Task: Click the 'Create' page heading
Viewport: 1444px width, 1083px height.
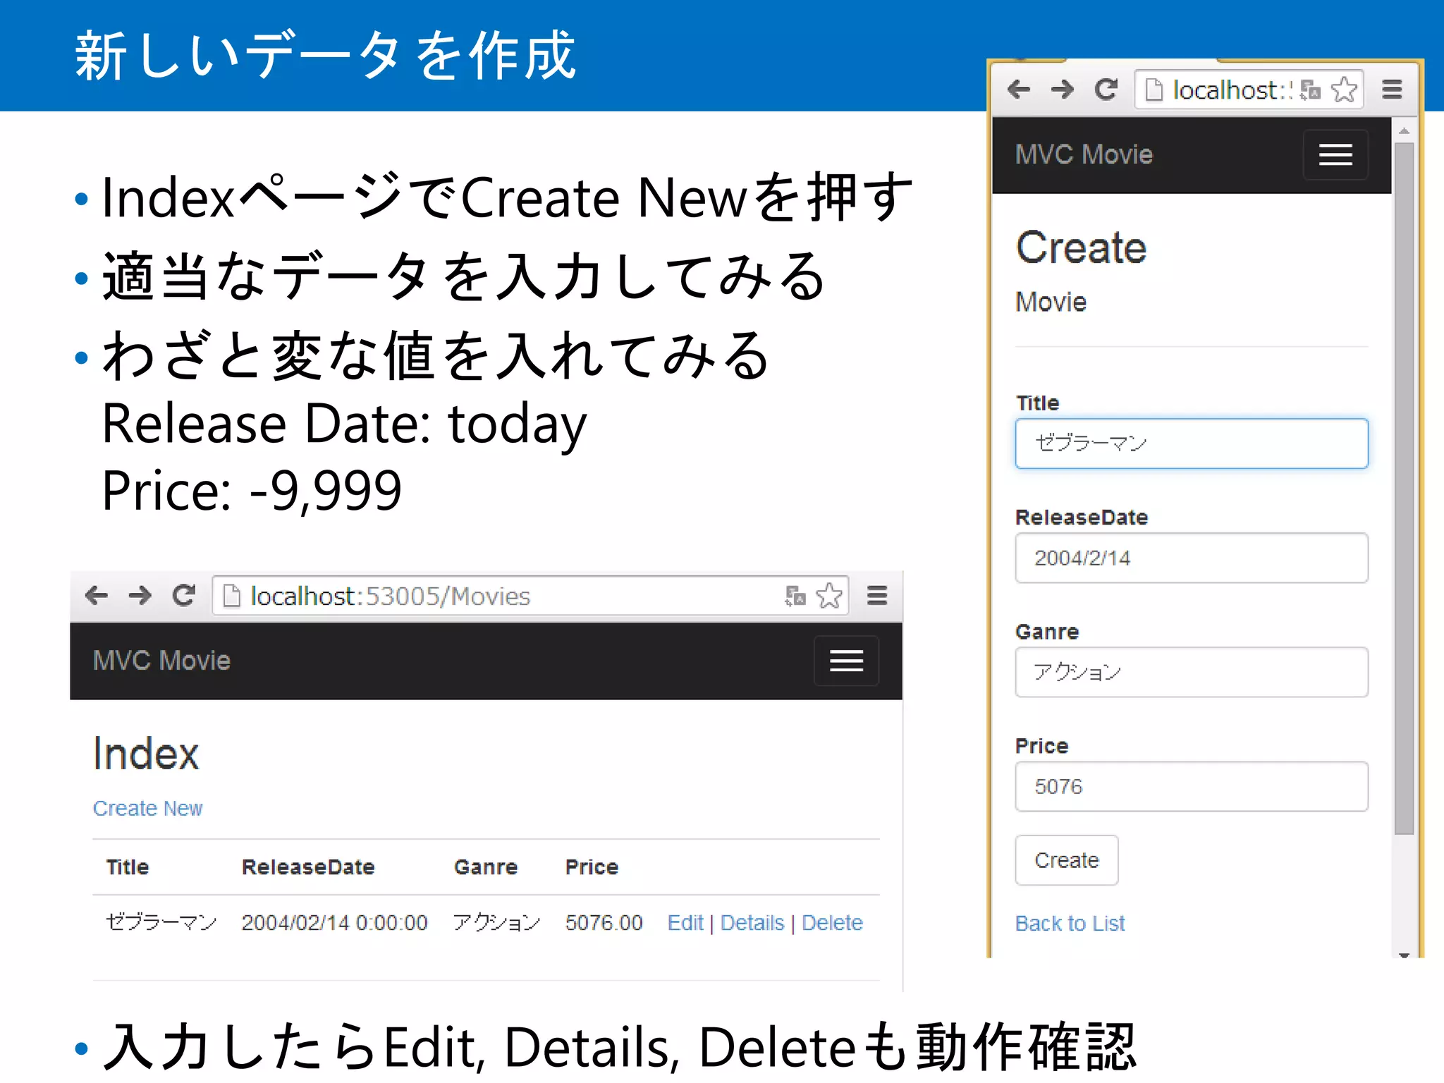Action: [1081, 247]
